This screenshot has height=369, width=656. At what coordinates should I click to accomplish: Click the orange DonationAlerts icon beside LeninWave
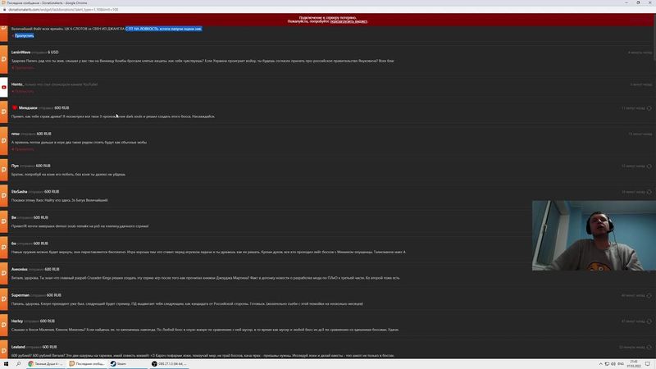4,57
